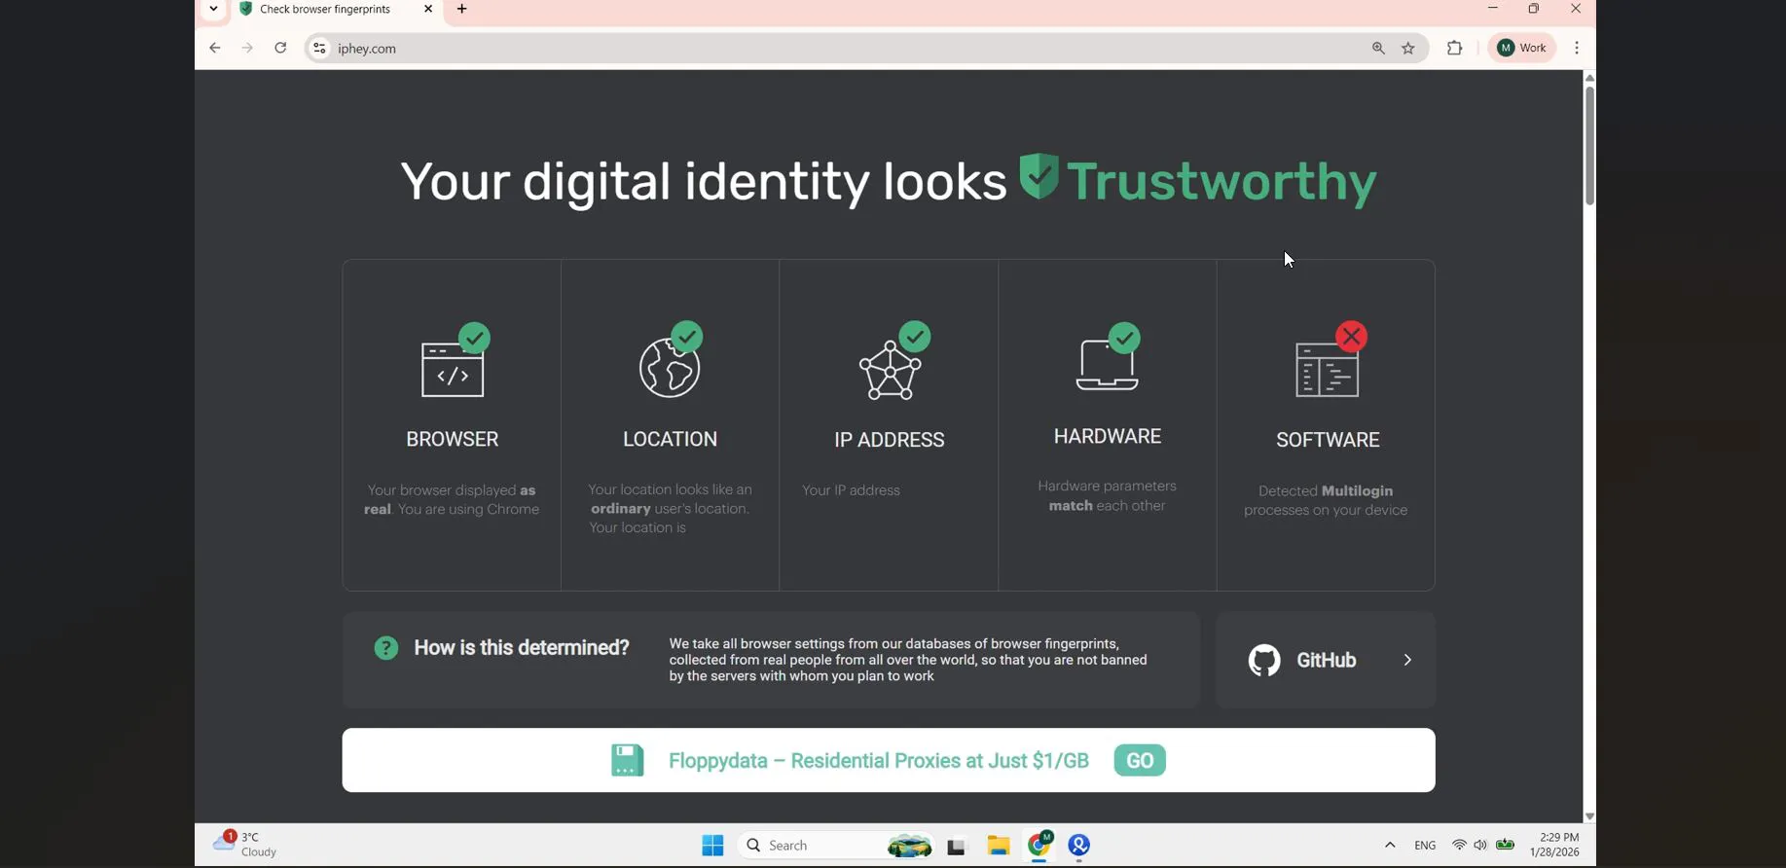This screenshot has height=868, width=1786.
Task: Open the Work profile menu
Action: click(x=1522, y=48)
